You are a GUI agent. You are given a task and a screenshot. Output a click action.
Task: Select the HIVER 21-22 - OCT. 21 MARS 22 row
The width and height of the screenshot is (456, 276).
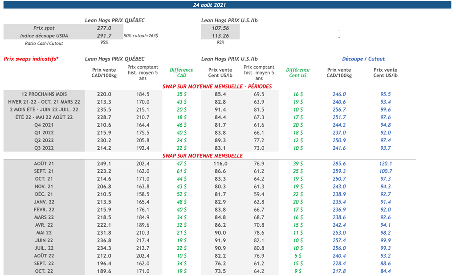point(44,102)
